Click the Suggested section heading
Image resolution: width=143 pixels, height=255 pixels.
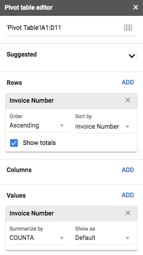click(x=22, y=54)
